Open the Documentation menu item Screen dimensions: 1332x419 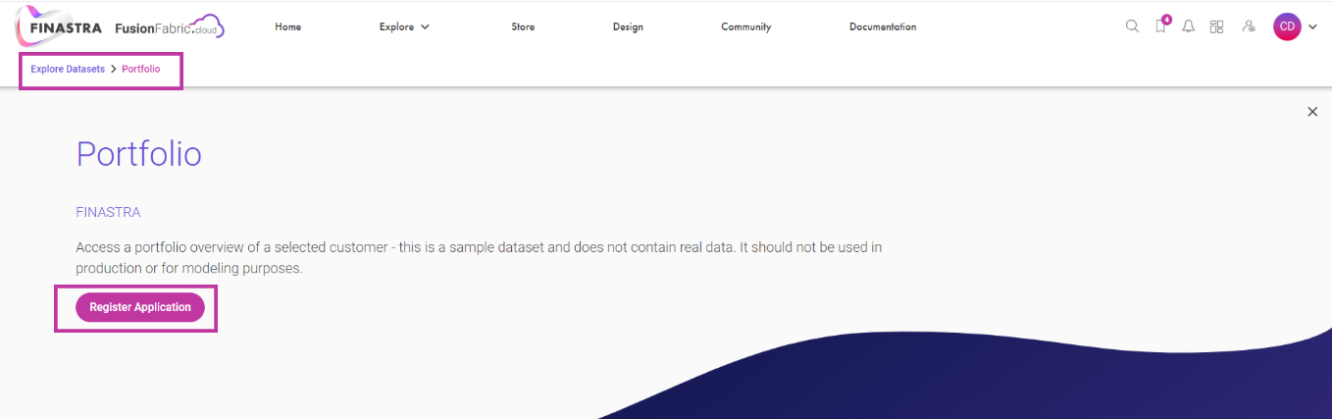pos(883,26)
